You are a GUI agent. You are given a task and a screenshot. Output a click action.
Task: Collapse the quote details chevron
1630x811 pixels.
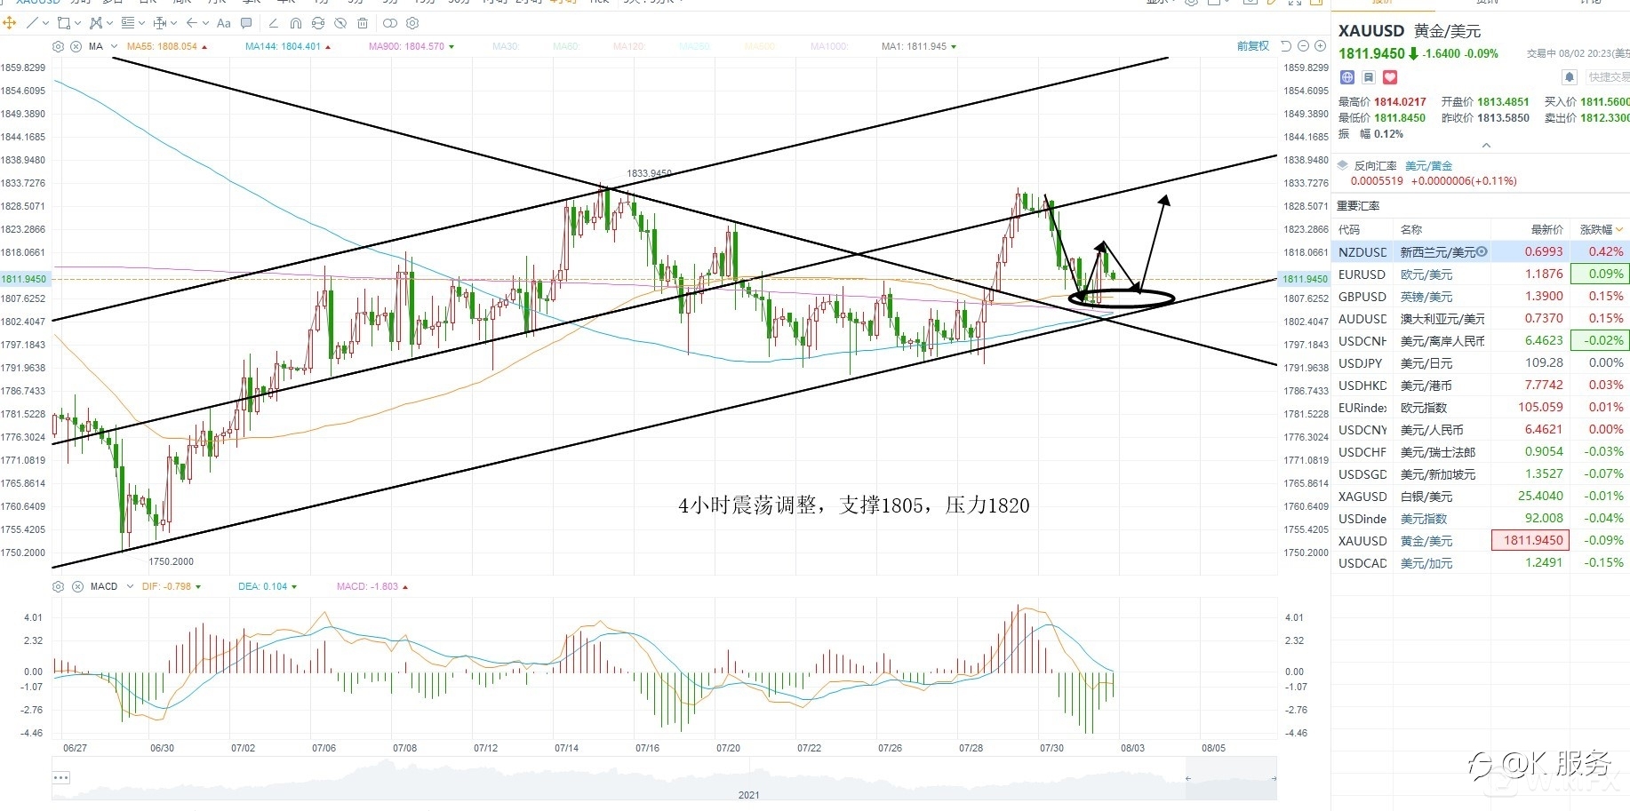point(1486,145)
